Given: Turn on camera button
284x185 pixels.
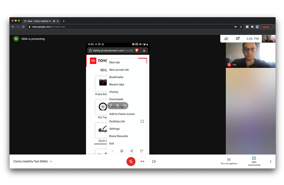Looking at the screenshot, I should pyautogui.click(x=154, y=161).
